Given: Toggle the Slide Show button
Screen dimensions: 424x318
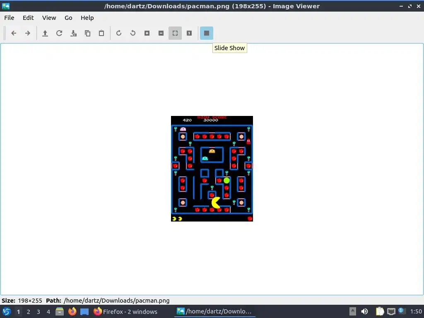Looking at the screenshot, I should (x=207, y=33).
